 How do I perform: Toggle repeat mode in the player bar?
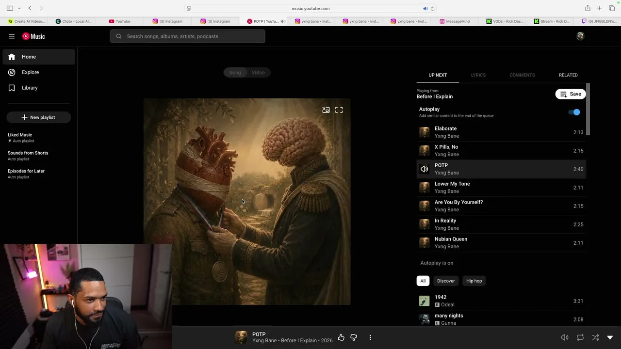tap(580, 337)
